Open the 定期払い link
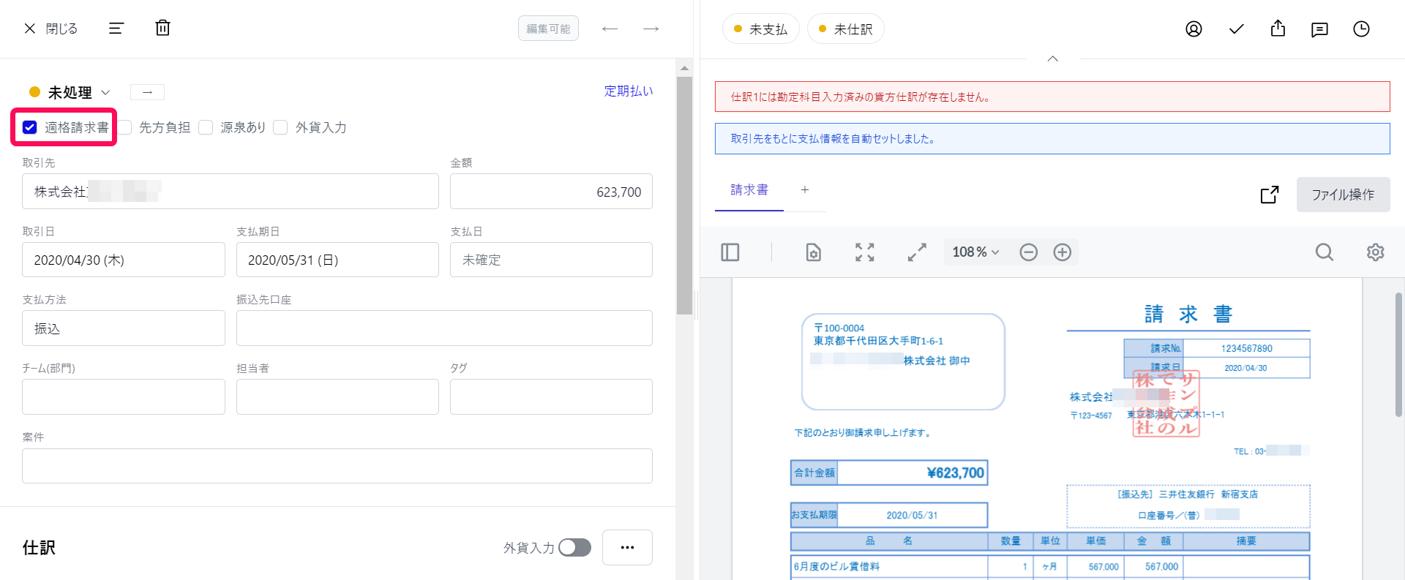The width and height of the screenshot is (1405, 580). (628, 91)
